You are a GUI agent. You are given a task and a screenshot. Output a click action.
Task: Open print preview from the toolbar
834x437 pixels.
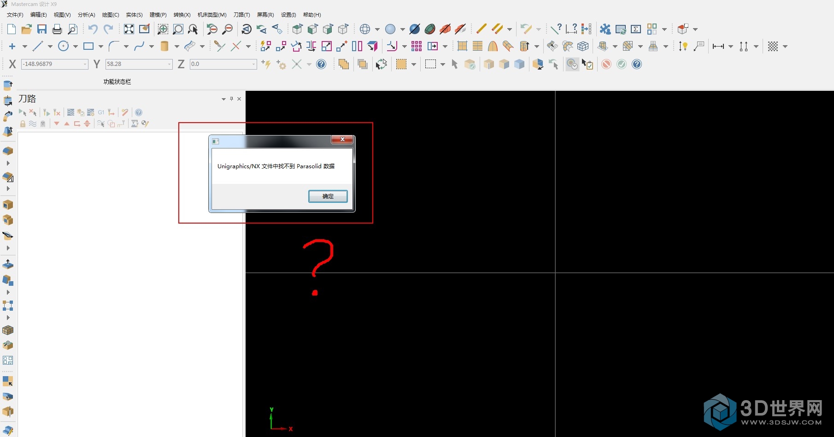coord(72,29)
